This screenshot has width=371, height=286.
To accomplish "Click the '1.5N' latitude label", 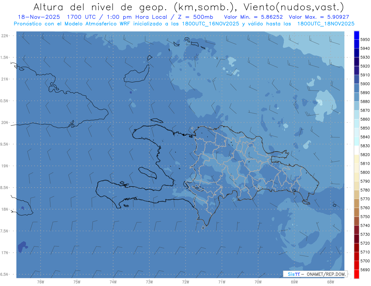I will [x=5, y=57].
